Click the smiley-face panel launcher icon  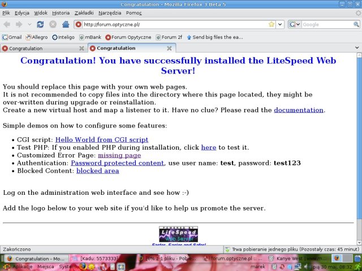point(92,267)
